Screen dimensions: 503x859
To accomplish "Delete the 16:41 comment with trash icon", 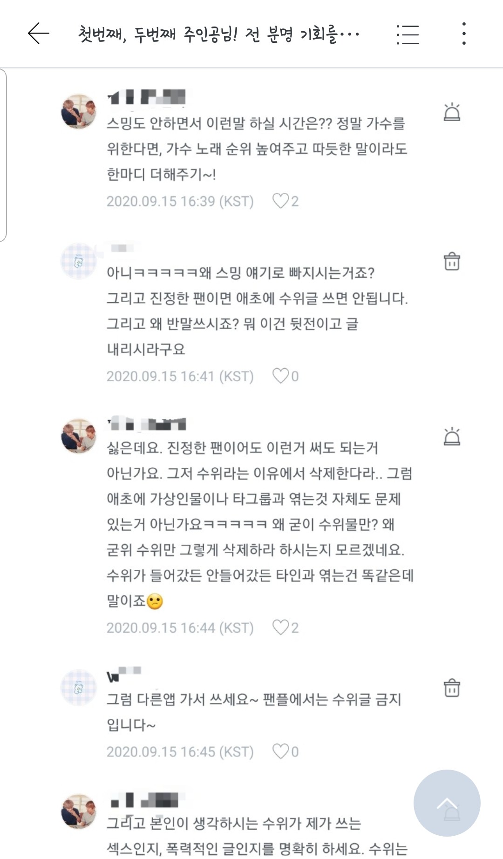I will (x=451, y=261).
